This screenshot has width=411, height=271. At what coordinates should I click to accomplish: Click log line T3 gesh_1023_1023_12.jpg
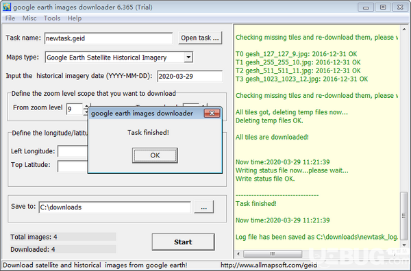[301, 79]
